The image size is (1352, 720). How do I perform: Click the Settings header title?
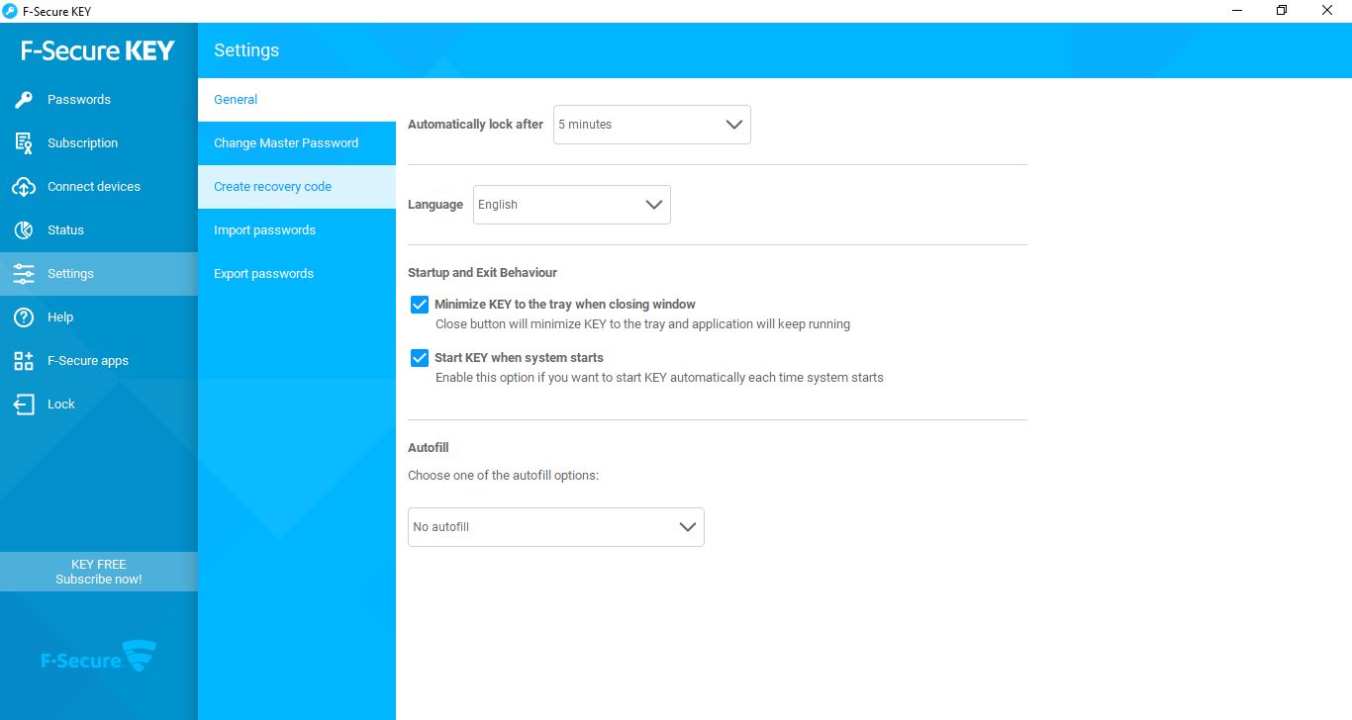[x=246, y=50]
